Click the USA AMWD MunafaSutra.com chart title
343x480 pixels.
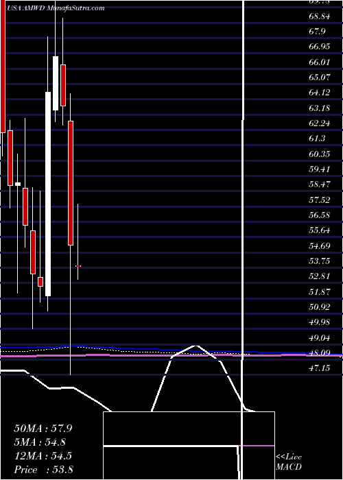tap(55, 8)
